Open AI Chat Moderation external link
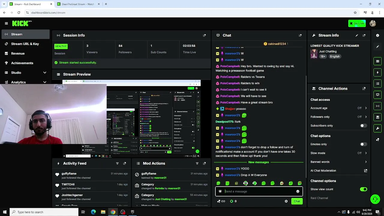 (365, 171)
